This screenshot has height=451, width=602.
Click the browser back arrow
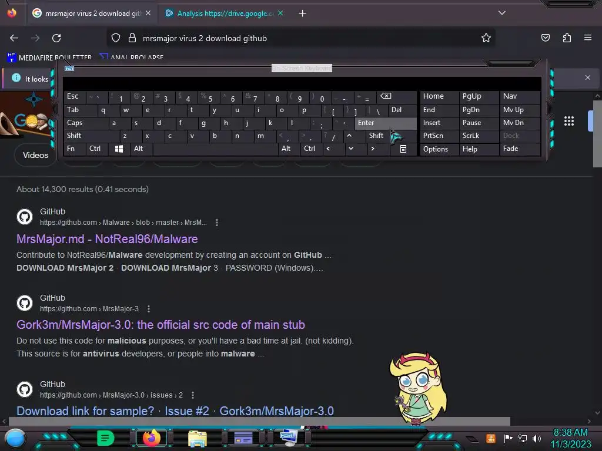click(14, 38)
